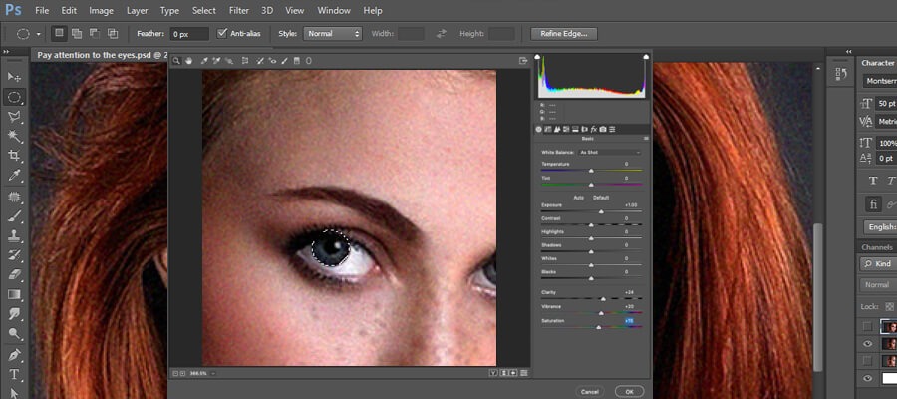Click the Feather input field

pos(188,33)
